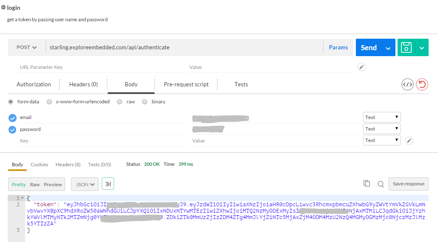The width and height of the screenshot is (438, 242).
Task: Select the x-www-form-urlencoded option
Action: pos(49,102)
